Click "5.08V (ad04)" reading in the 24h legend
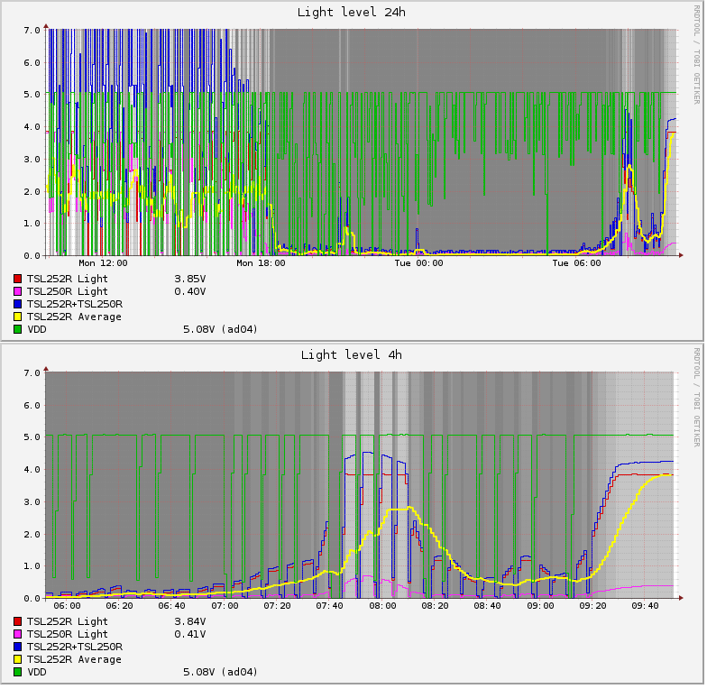The height and width of the screenshot is (689, 707). [x=220, y=330]
